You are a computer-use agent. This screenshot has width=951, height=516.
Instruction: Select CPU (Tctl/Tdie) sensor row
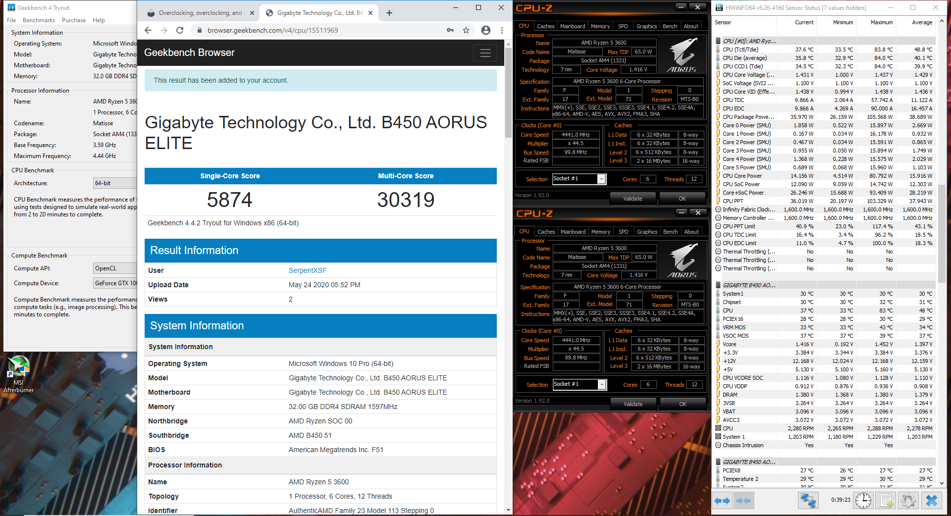point(825,50)
